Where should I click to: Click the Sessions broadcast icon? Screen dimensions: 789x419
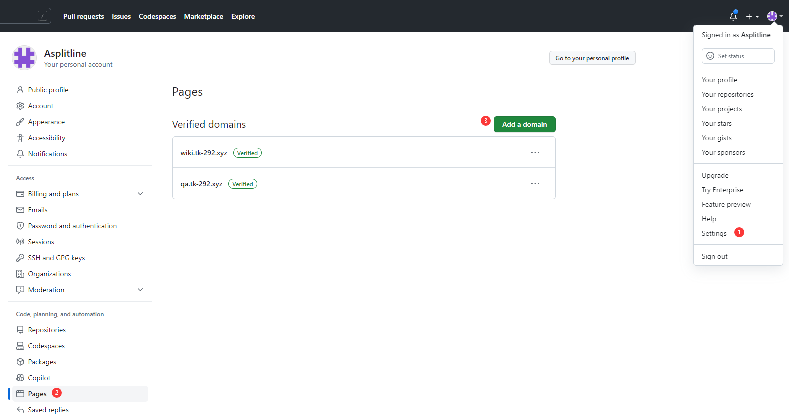coord(20,242)
